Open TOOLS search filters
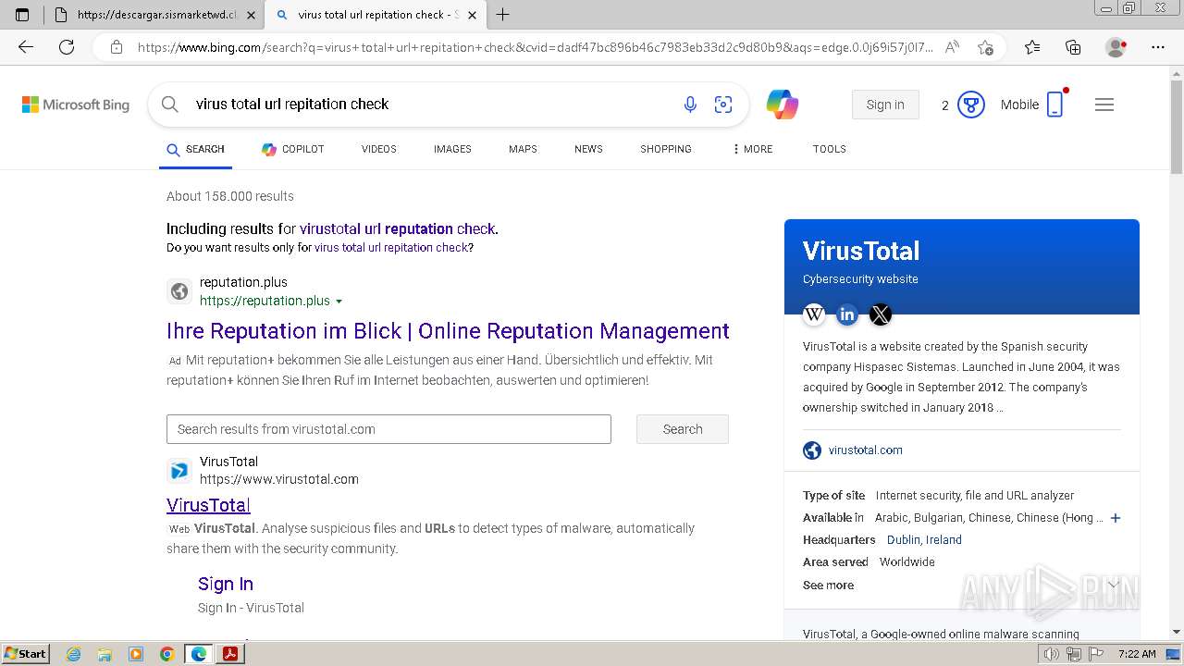1184x666 pixels. [830, 149]
